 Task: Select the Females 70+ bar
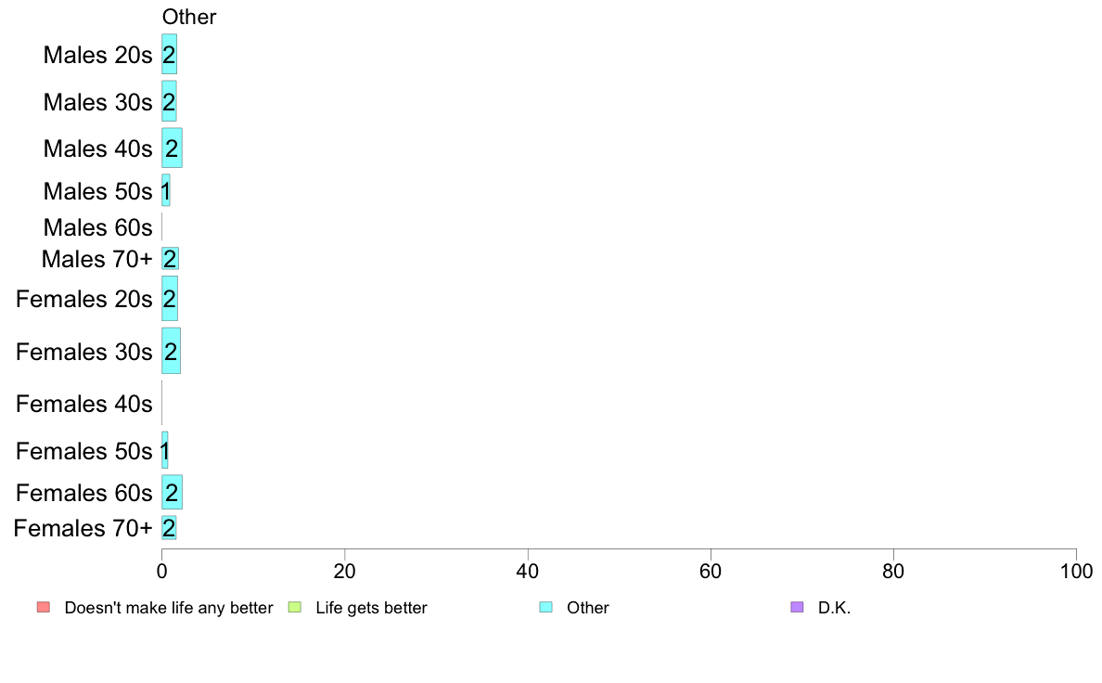(x=169, y=527)
